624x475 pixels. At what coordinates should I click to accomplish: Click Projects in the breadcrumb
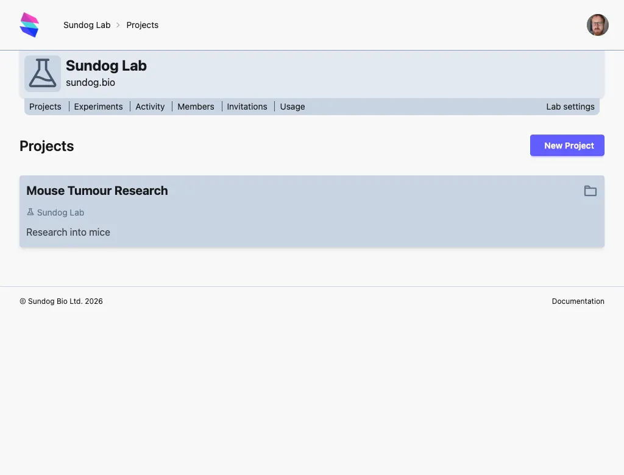click(142, 25)
